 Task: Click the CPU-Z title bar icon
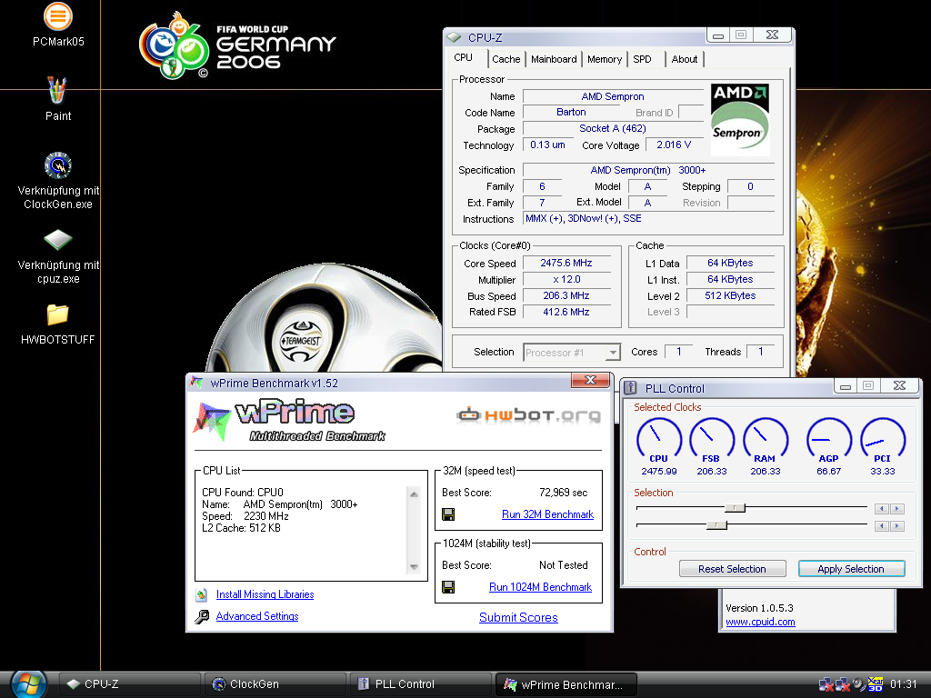pos(454,37)
